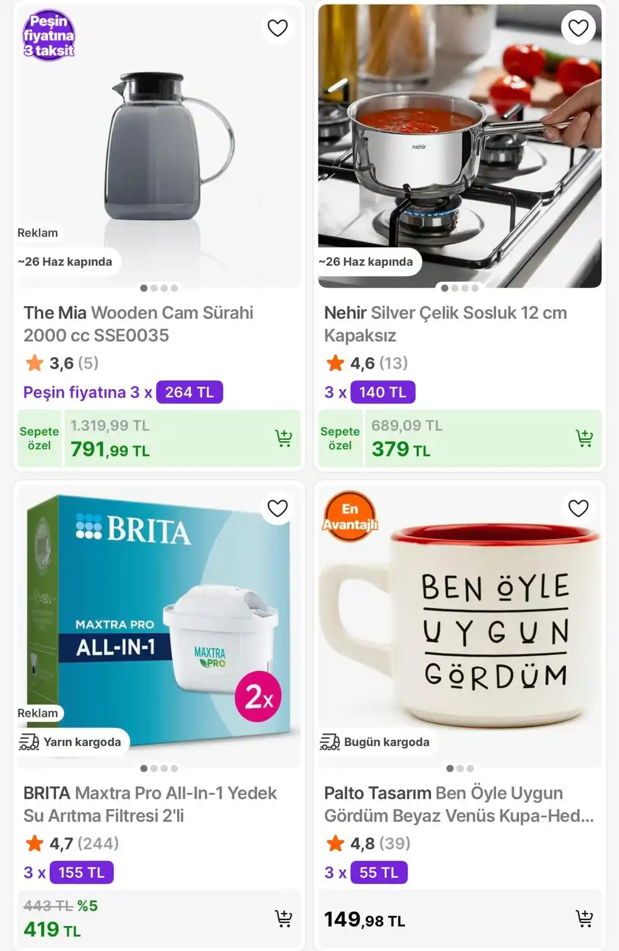The height and width of the screenshot is (951, 619).
Task: Open the Nehir Silver Çelik Sosluk product page
Action: (445, 324)
